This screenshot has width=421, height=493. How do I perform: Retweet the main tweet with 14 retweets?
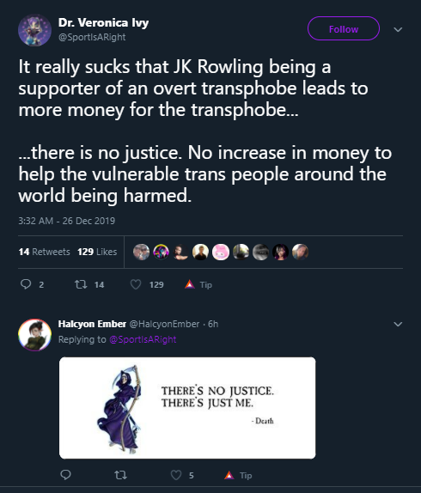[81, 284]
